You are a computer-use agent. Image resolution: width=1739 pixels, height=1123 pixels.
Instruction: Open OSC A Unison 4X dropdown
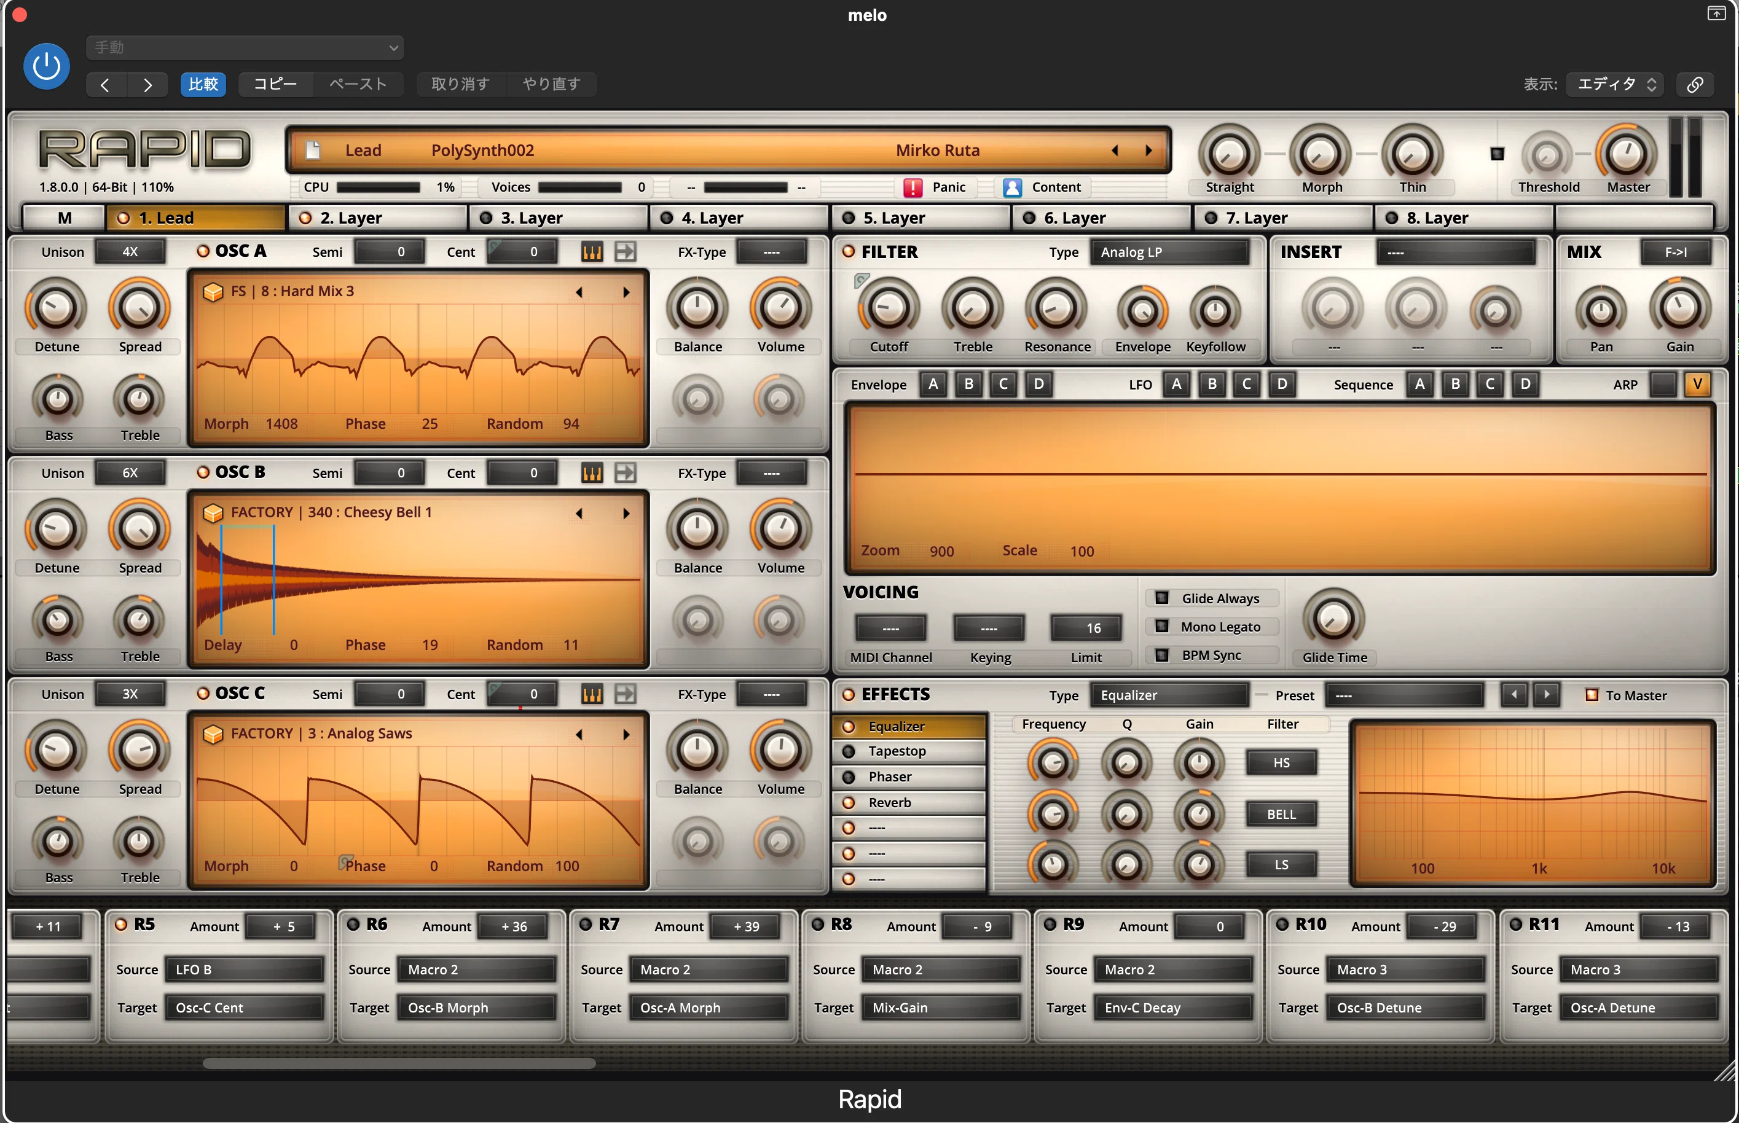pyautogui.click(x=130, y=252)
